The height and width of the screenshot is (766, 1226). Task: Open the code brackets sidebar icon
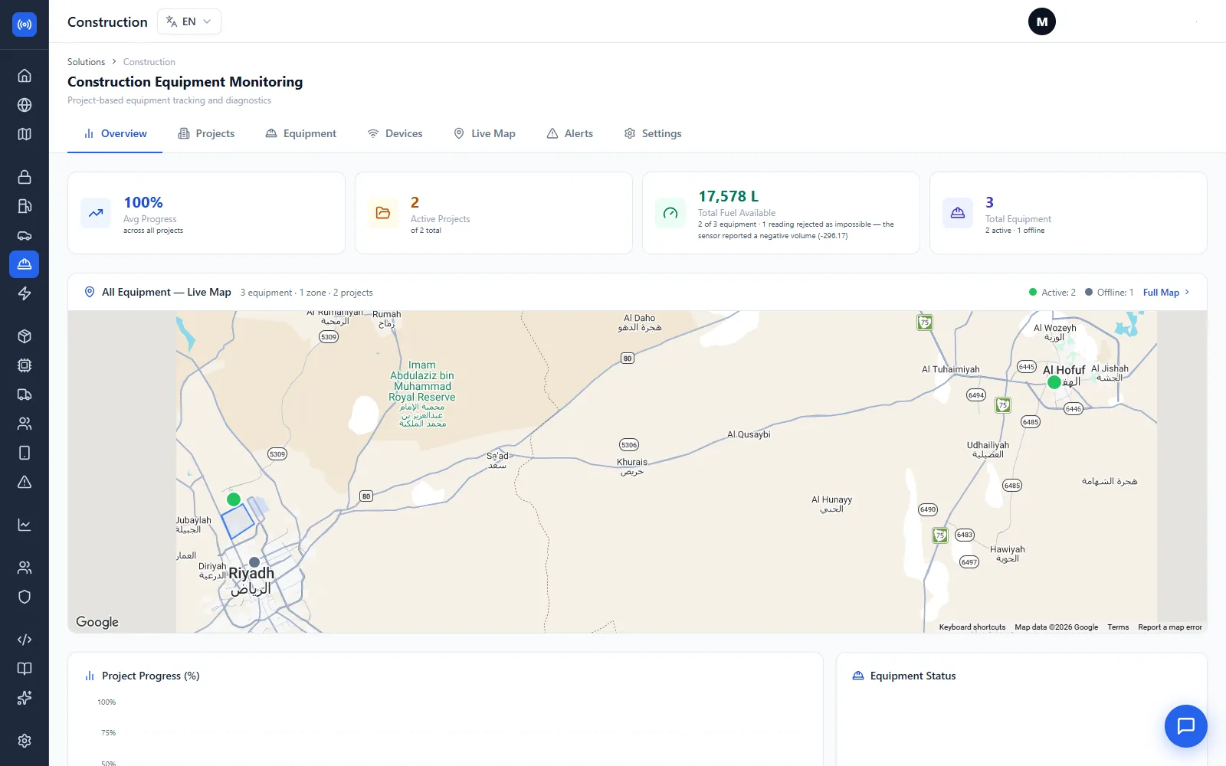pyautogui.click(x=25, y=640)
